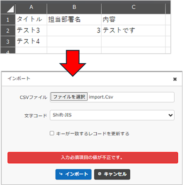Select row 3 header
187x185 pixels.
(8, 41)
